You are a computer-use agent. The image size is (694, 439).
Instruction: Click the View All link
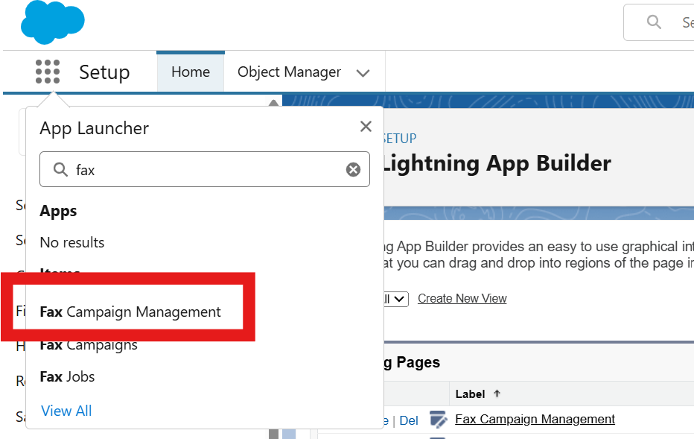66,411
